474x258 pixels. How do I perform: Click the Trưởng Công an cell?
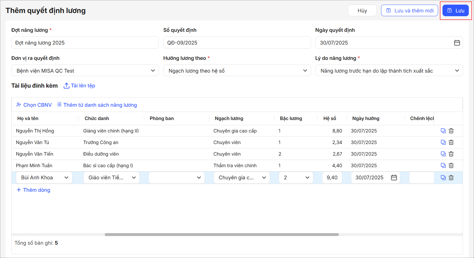(101, 142)
